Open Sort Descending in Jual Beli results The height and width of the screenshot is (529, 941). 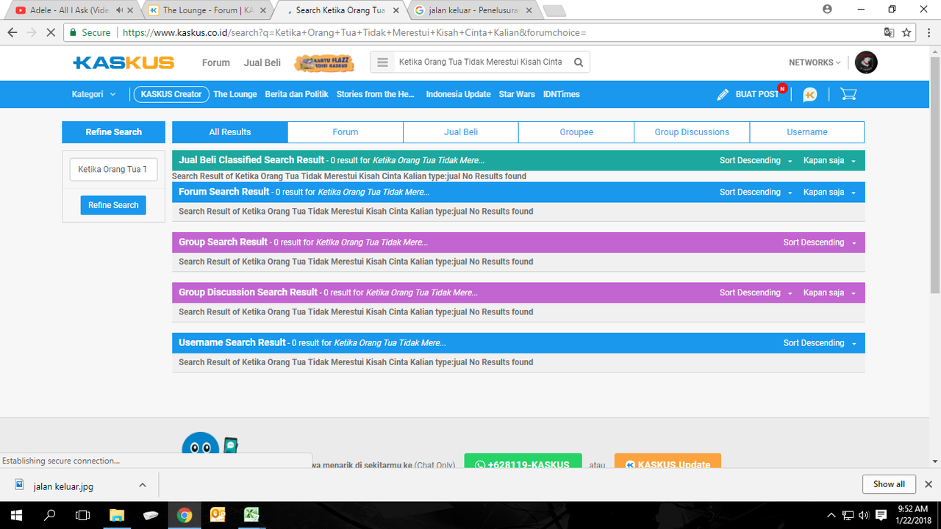(x=756, y=160)
